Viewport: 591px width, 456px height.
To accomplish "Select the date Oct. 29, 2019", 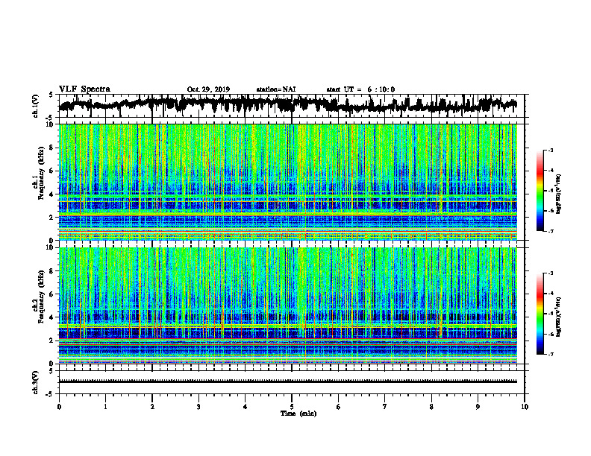I will point(208,89).
